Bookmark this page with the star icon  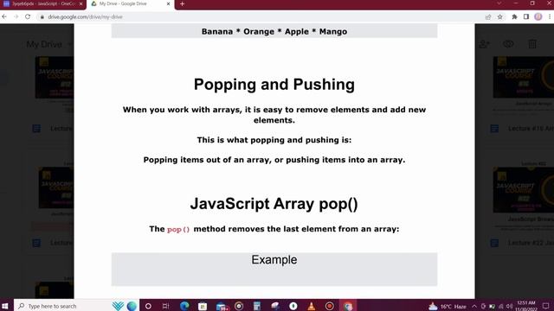pos(500,17)
